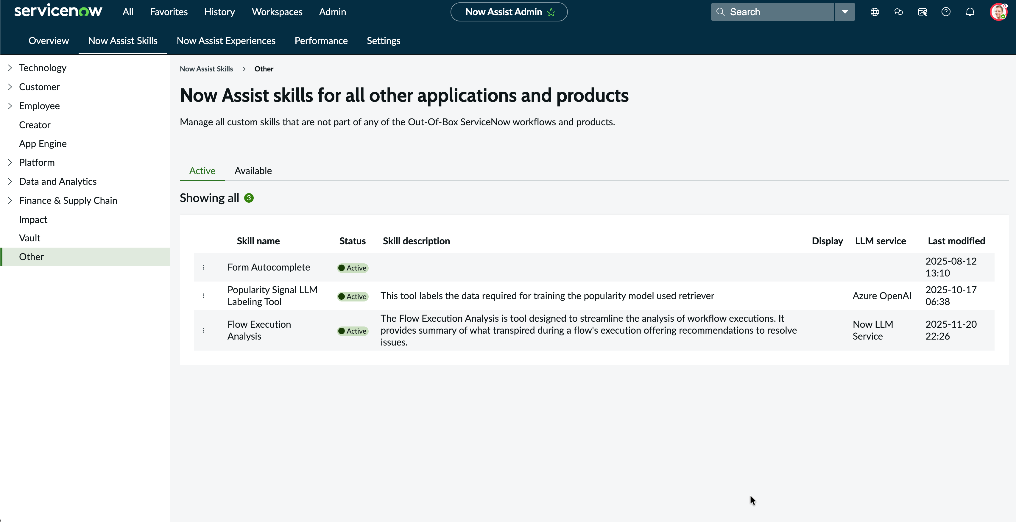
Task: Open the Form Autocomplete skill
Action: [x=269, y=267]
